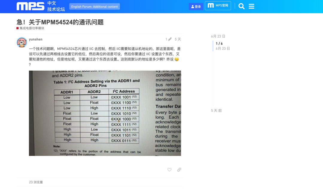Open yunshen's profile via the username
The height and width of the screenshot is (189, 323).
point(36,39)
